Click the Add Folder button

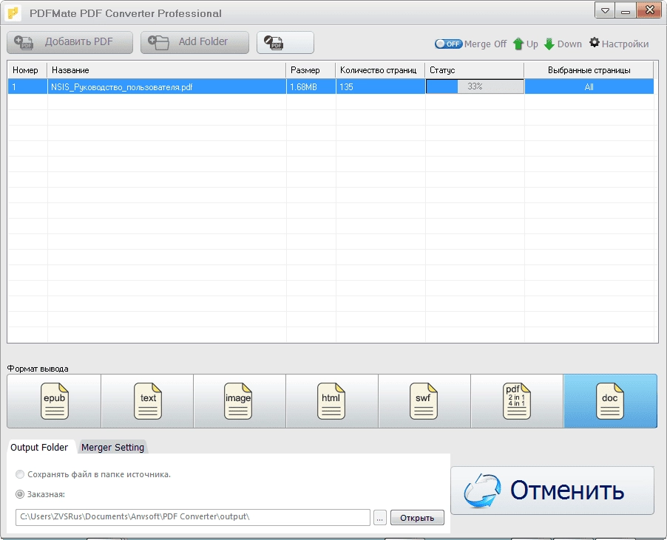coord(194,43)
